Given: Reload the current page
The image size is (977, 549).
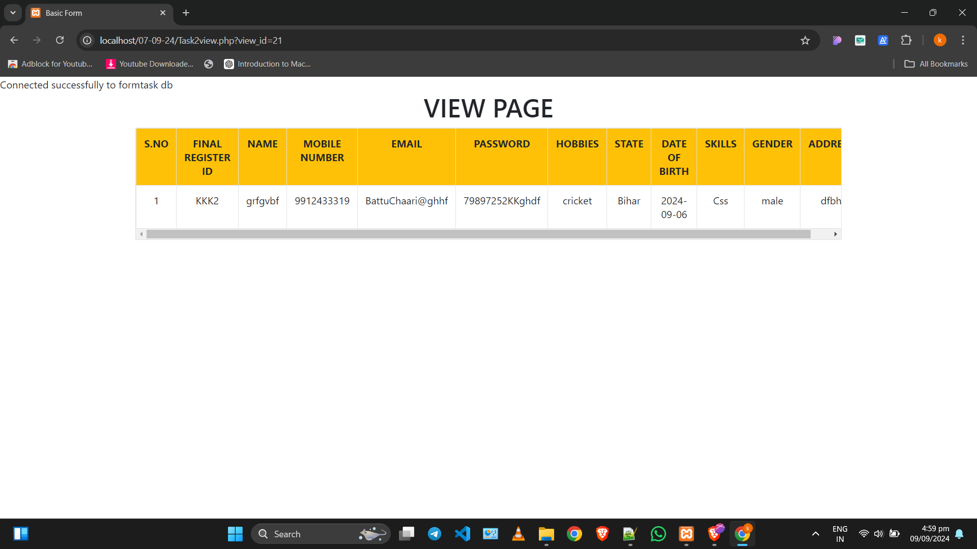Looking at the screenshot, I should click(x=60, y=40).
